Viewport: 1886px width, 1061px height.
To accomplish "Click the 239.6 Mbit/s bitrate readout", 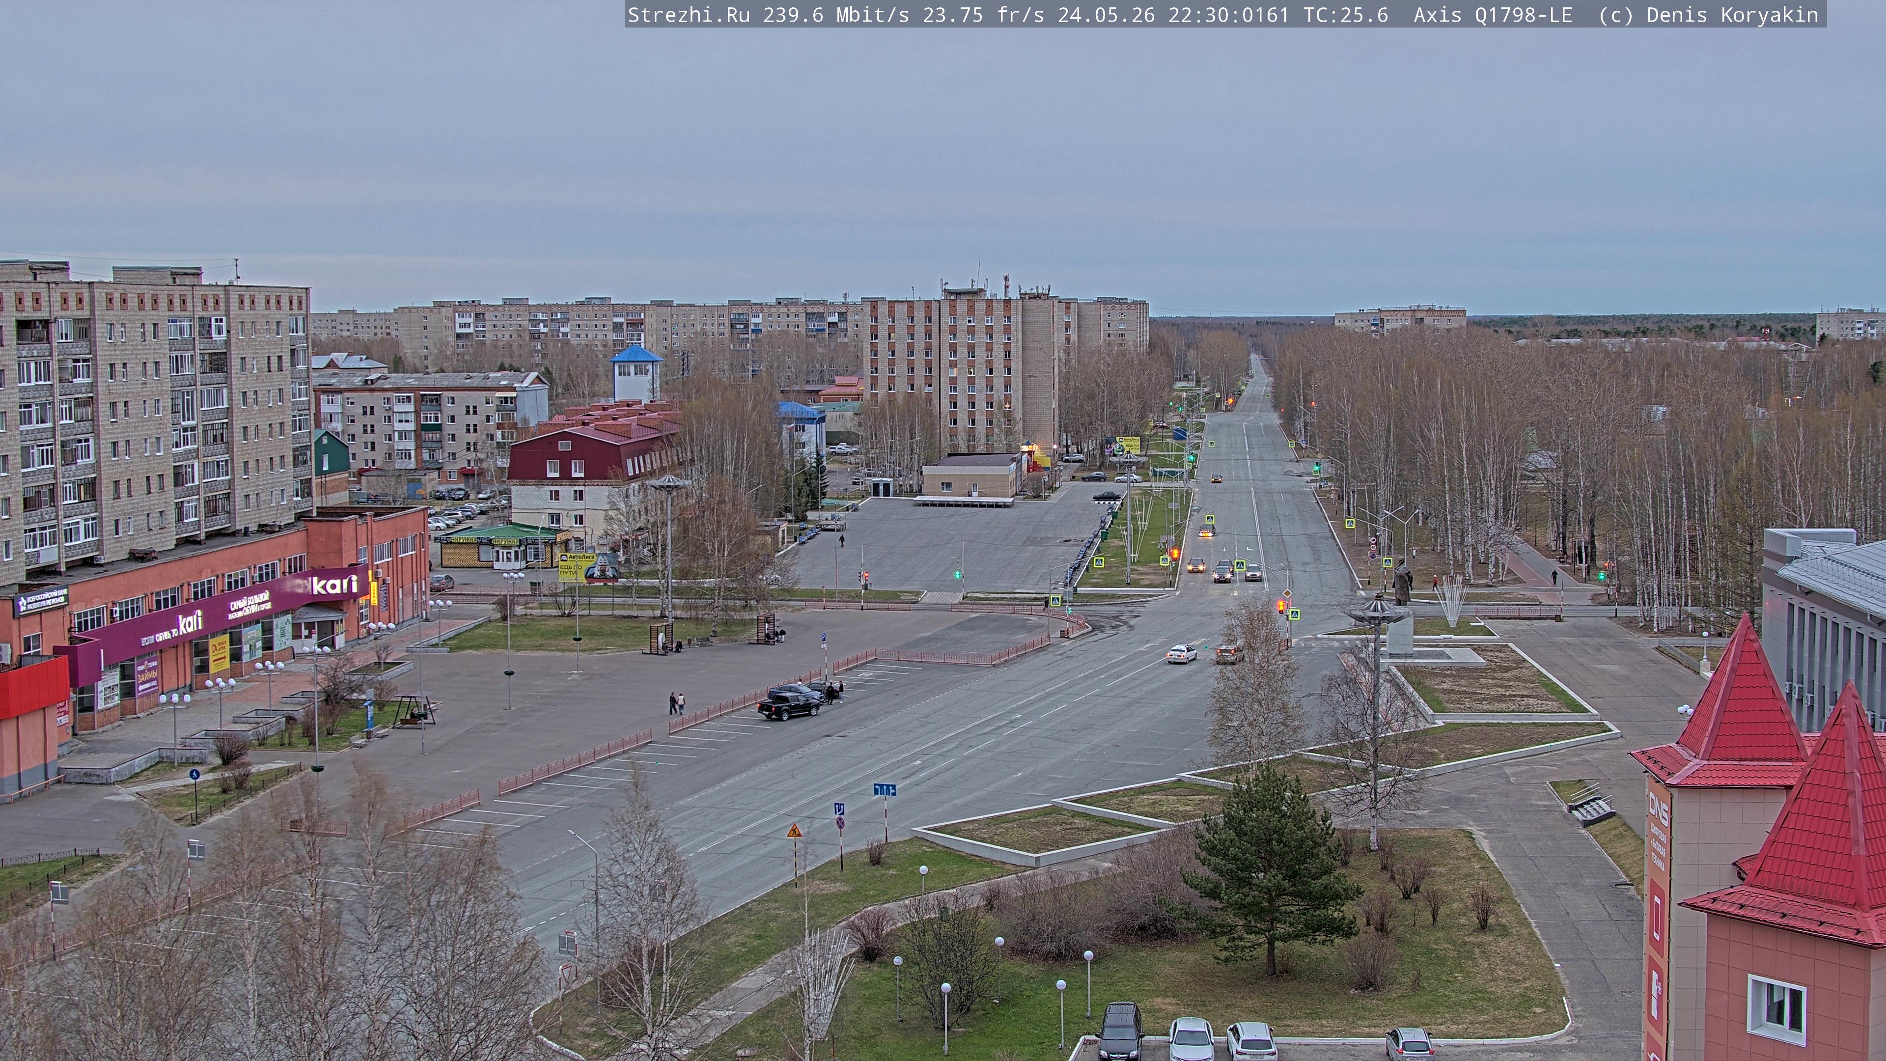I will tap(835, 15).
